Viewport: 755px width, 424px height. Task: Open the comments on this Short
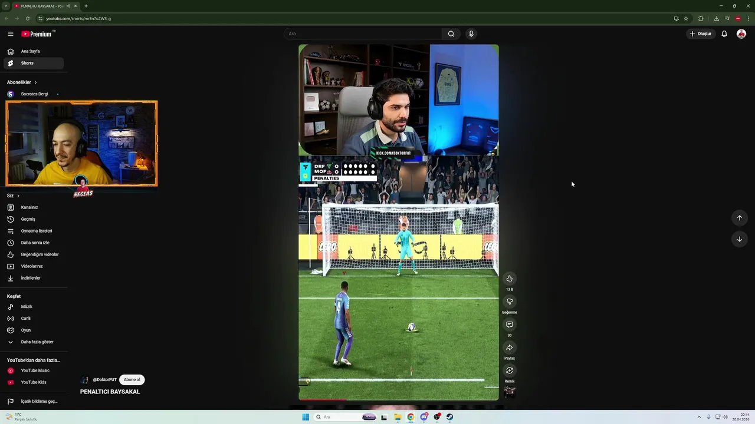(510, 324)
